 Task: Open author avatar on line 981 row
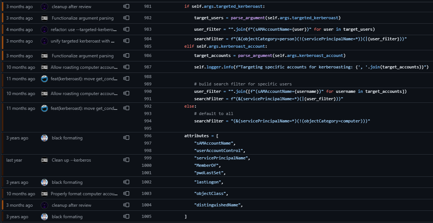click(44, 7)
